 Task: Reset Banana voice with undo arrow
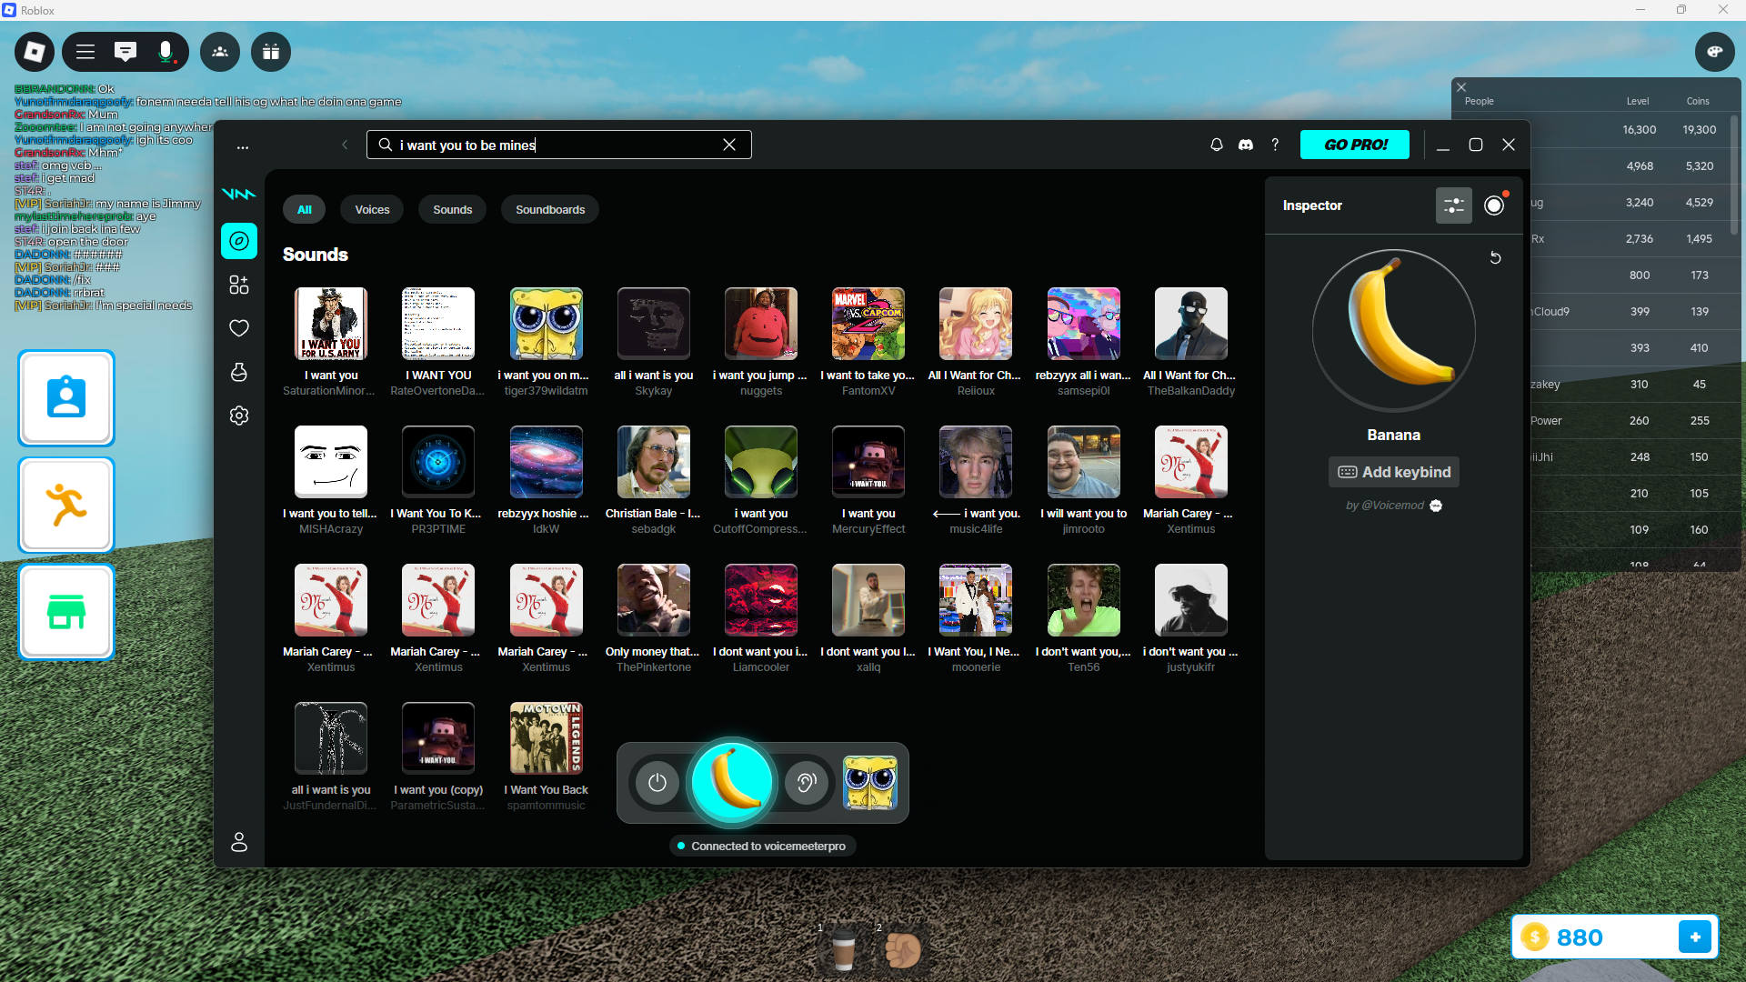1495,258
